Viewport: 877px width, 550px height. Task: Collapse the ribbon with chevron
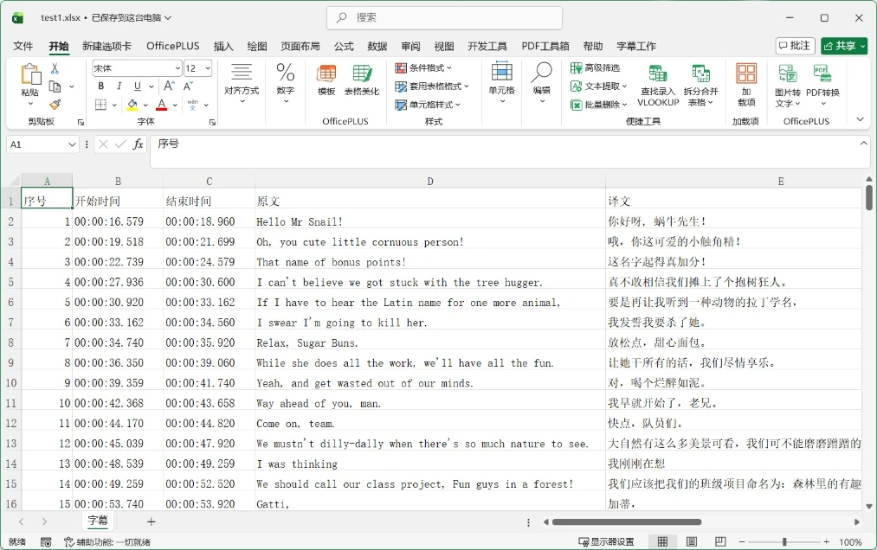861,119
